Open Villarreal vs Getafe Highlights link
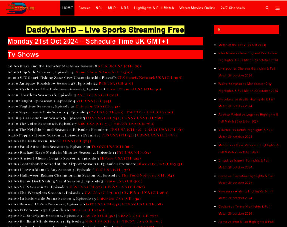The height and width of the screenshot is (227, 287). [245, 134]
